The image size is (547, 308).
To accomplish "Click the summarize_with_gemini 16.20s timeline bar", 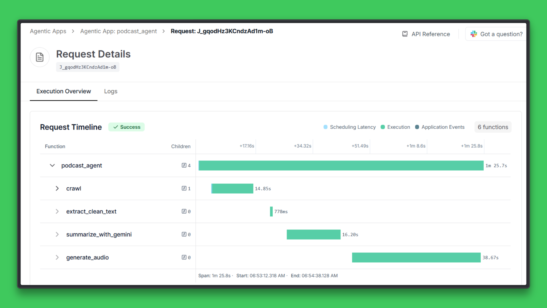I will (x=313, y=234).
